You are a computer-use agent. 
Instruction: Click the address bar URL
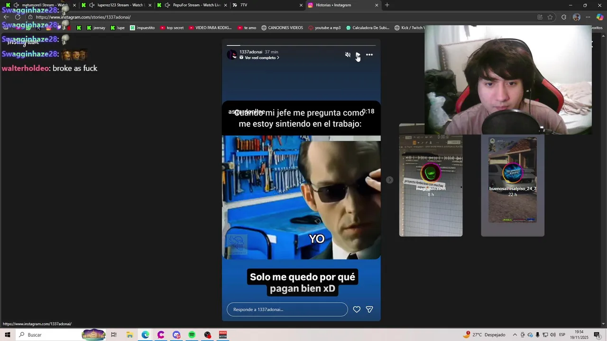(x=83, y=17)
